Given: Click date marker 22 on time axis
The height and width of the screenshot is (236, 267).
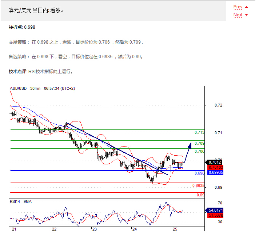Looking at the screenshot, I should [54, 229].
